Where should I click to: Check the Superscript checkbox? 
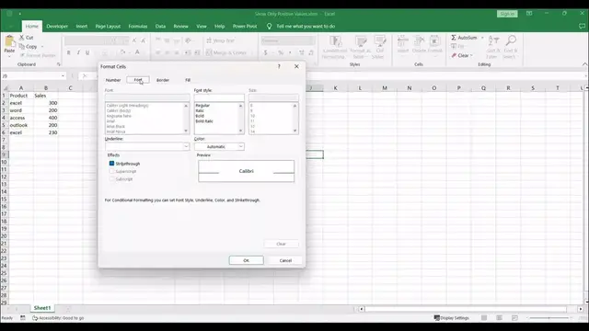coord(111,171)
